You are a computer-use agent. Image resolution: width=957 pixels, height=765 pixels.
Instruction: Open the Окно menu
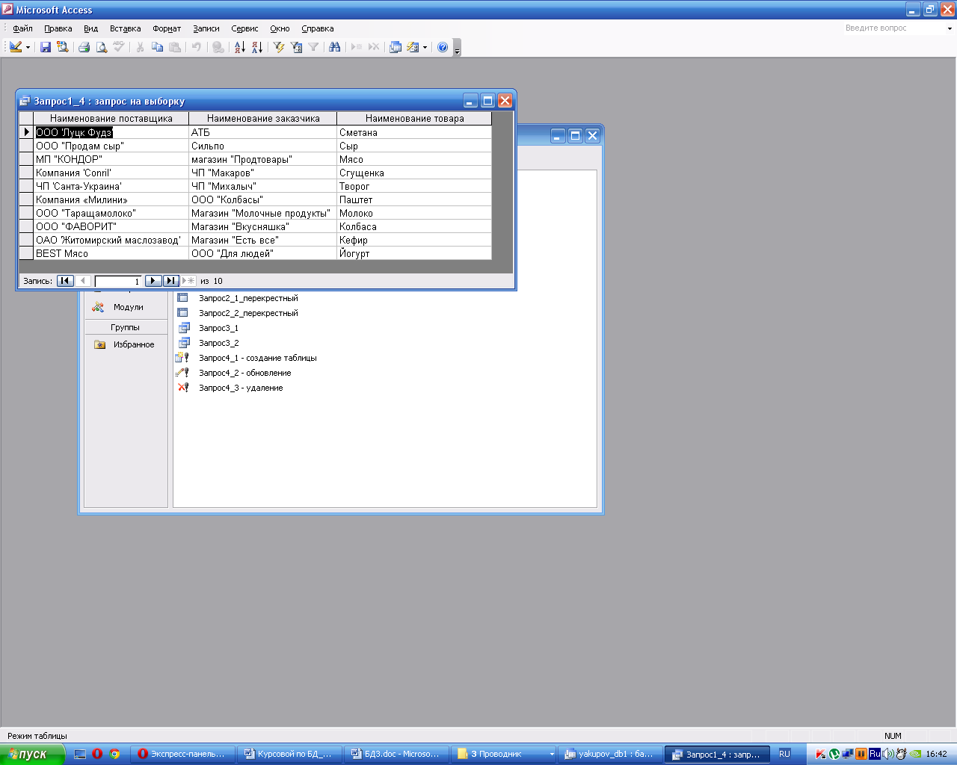pos(280,28)
